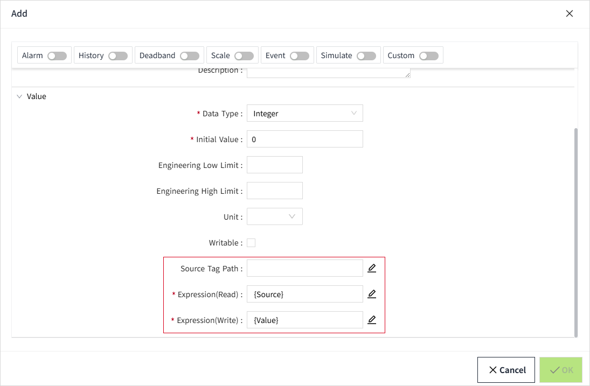Viewport: 590px width, 386px height.
Task: Click the edit pencil beside Expression(Write)
Action: click(372, 320)
